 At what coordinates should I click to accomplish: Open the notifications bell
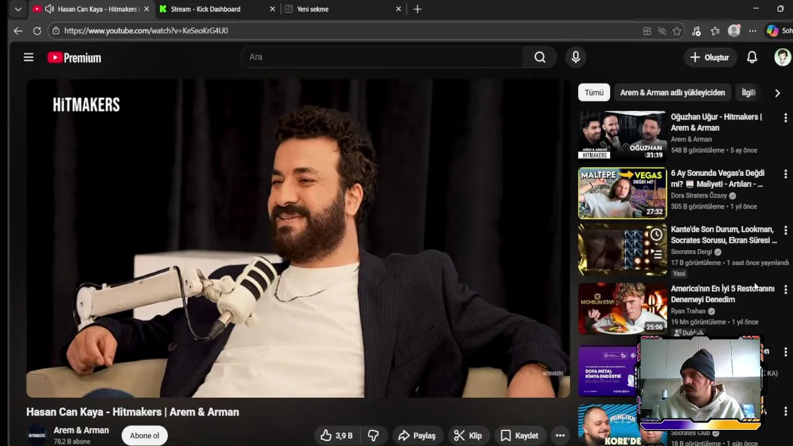(x=751, y=57)
